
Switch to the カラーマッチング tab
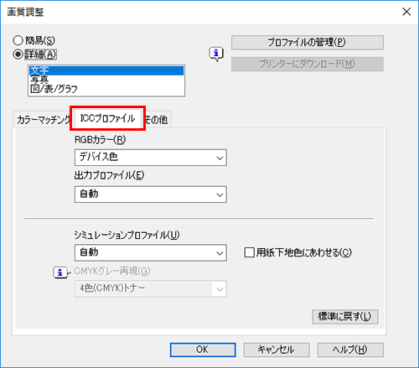(x=43, y=120)
